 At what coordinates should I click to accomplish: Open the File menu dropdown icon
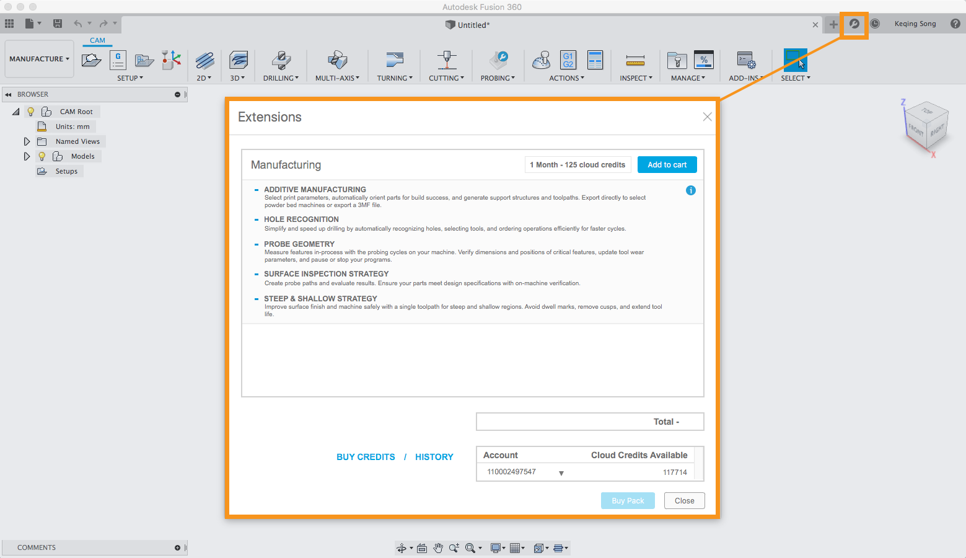pyautogui.click(x=33, y=24)
